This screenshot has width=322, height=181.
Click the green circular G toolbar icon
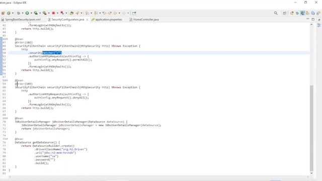9,13
